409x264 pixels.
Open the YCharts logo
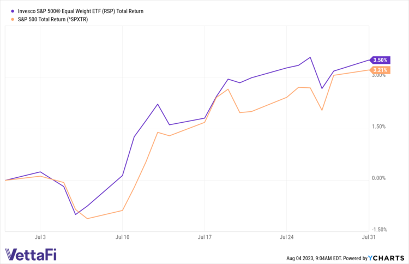click(x=384, y=258)
